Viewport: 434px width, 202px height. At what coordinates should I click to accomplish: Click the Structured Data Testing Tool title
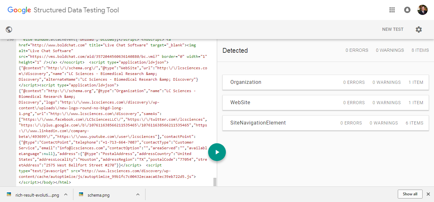(76, 10)
